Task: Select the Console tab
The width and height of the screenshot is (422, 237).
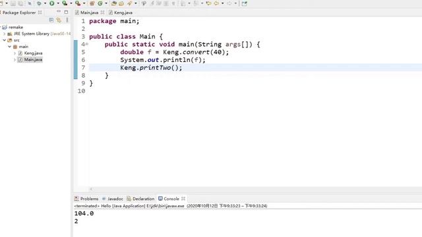Action: click(x=171, y=199)
